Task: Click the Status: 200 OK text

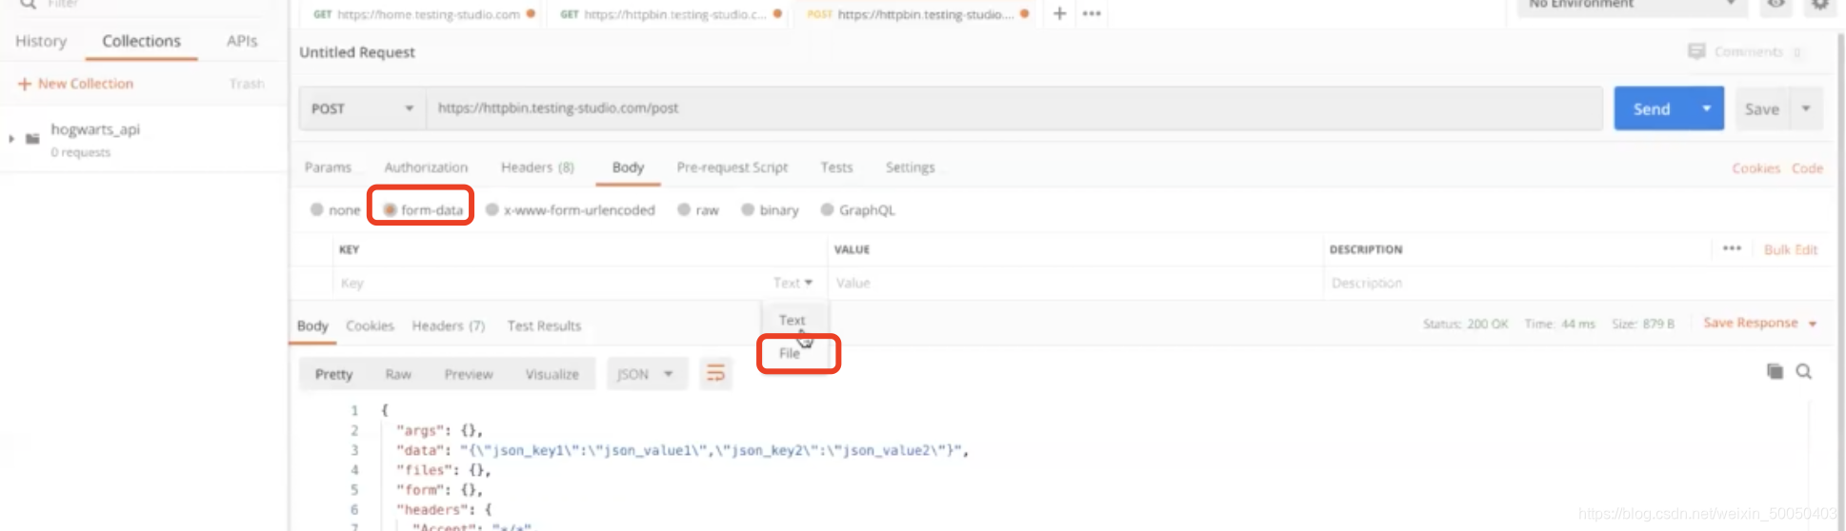Action: click(x=1465, y=324)
